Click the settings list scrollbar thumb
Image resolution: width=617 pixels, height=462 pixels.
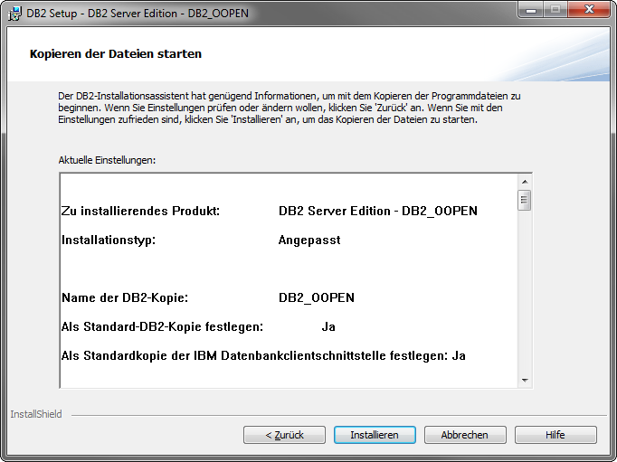pos(525,200)
